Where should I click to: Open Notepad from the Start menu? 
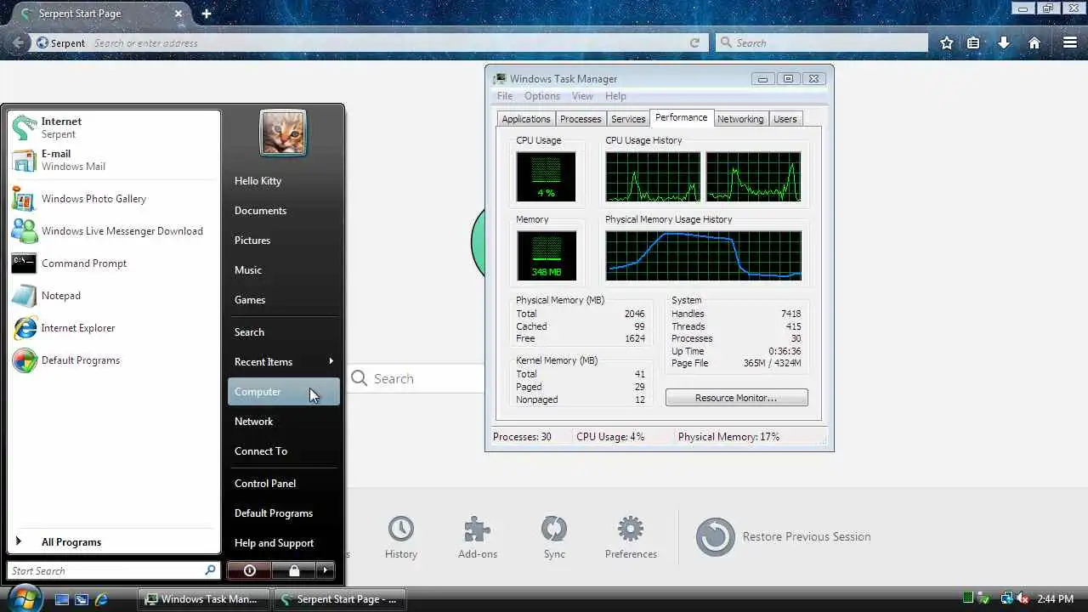114,296
